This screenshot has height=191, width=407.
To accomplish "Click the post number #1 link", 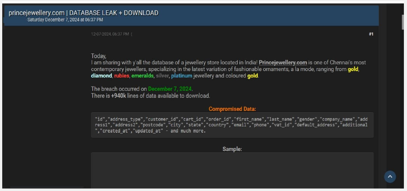I will click(371, 34).
